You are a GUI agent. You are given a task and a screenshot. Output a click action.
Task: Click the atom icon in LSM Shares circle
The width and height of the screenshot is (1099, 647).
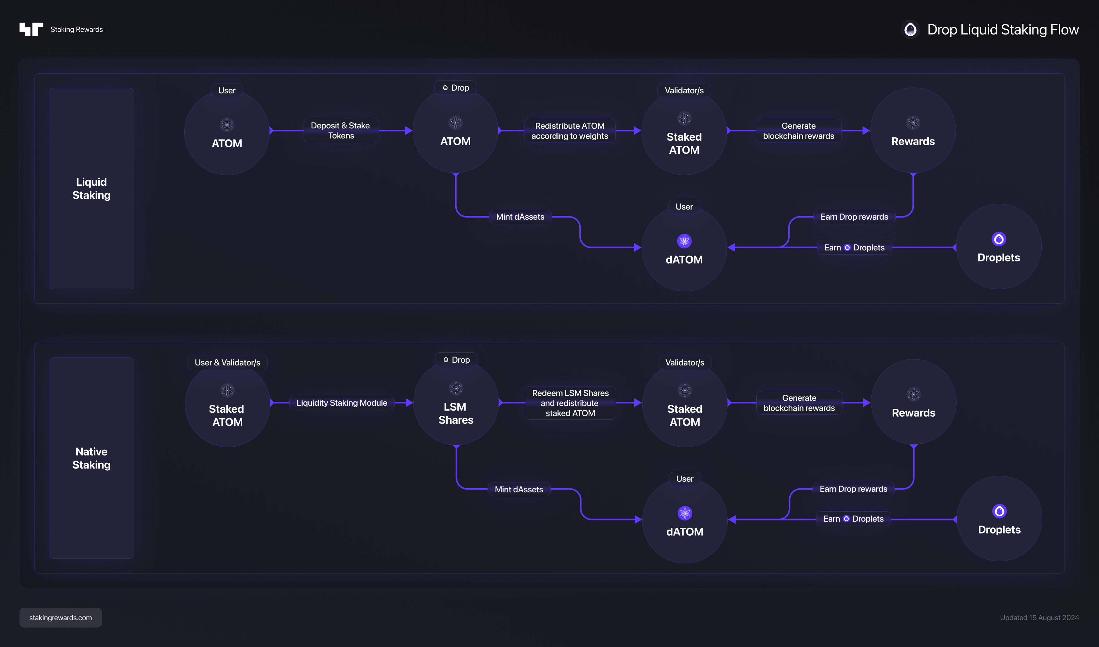[456, 388]
